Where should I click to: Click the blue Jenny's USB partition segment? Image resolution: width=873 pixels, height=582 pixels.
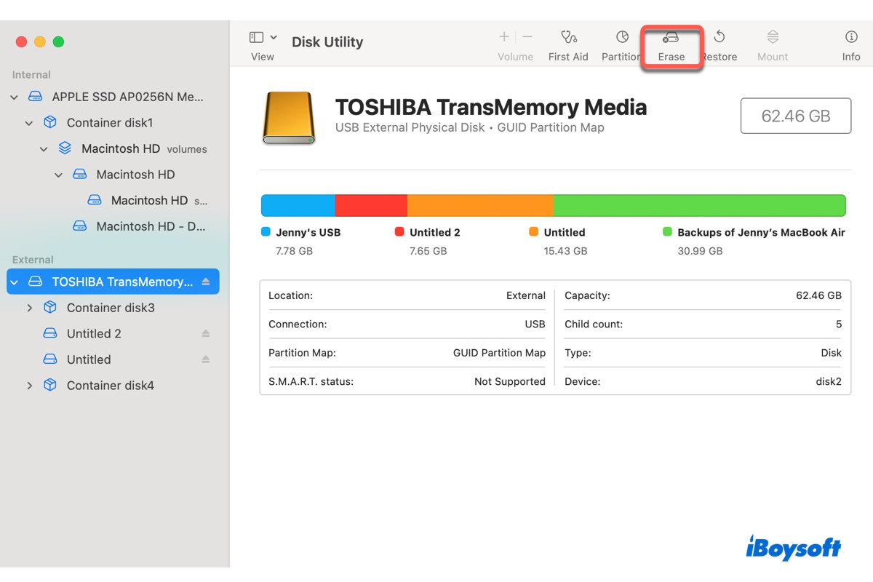(297, 204)
